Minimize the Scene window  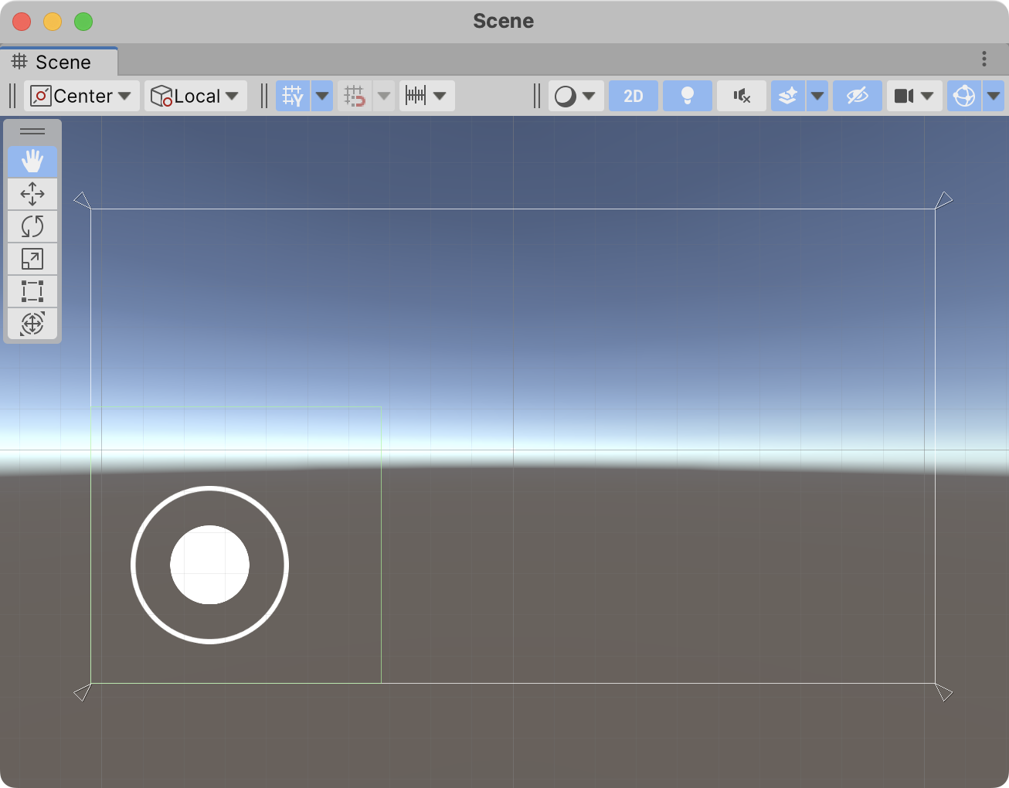(x=53, y=22)
